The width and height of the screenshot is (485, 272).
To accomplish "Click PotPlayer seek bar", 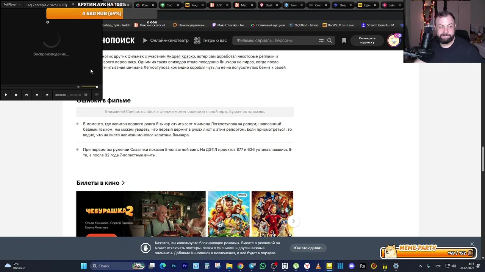I will (38, 87).
